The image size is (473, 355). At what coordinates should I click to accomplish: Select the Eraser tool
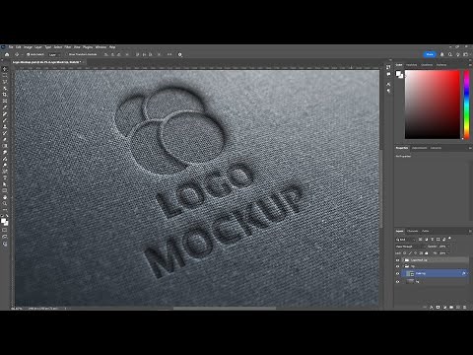click(5, 139)
